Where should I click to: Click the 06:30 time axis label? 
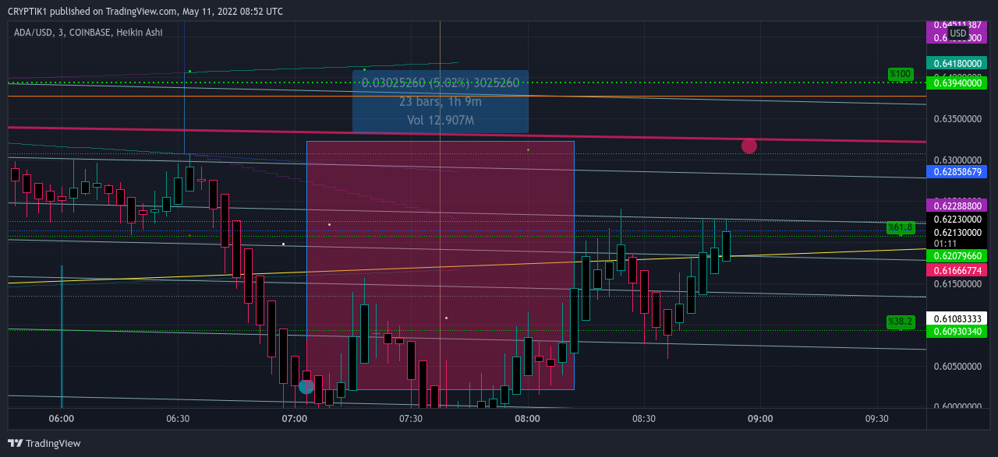178,418
